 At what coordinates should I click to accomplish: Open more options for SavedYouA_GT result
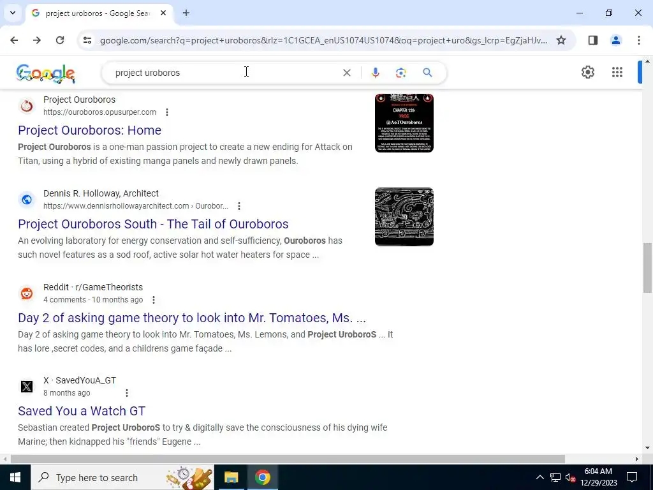coord(127,392)
